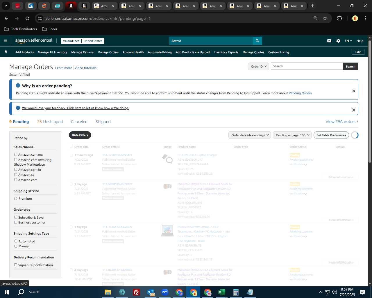Select Automated shipping settings type
Image resolution: width=372 pixels, height=298 pixels.
(x=16, y=241)
